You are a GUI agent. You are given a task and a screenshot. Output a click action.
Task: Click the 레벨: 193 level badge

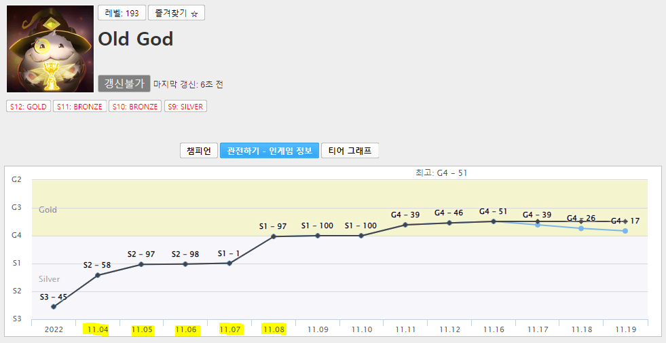[x=122, y=13]
